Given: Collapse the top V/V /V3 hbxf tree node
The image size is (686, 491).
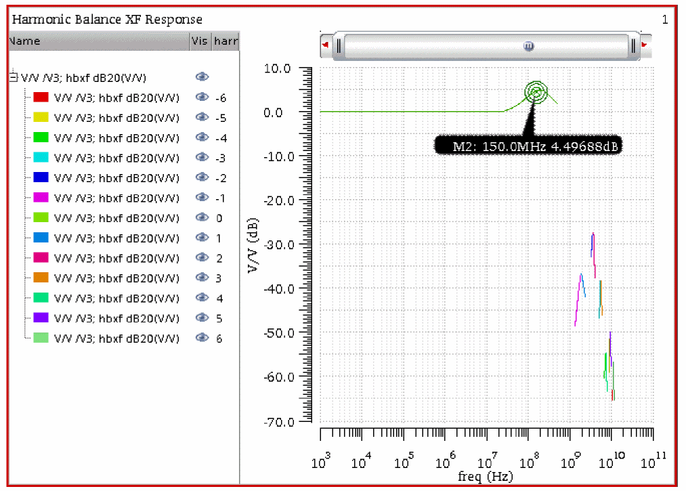Looking at the screenshot, I should tap(14, 77).
